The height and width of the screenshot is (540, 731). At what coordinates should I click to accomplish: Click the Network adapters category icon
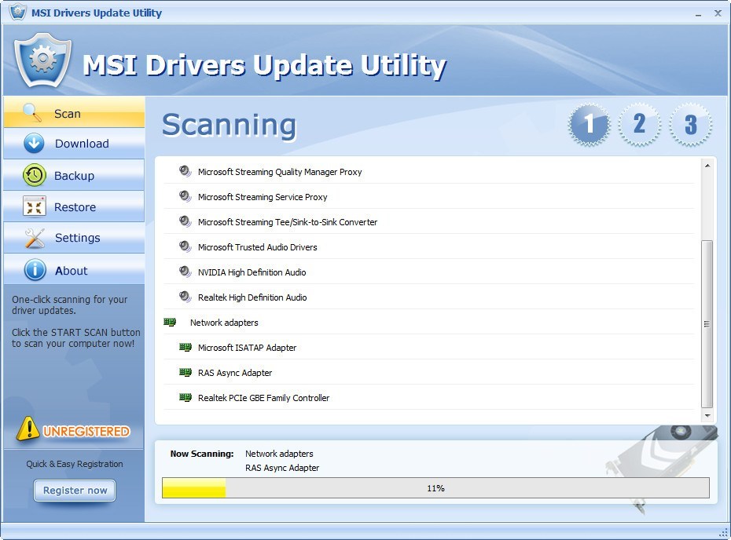tap(171, 323)
